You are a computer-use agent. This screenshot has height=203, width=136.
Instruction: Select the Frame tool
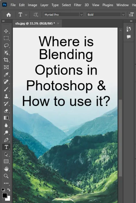click(x=6, y=67)
